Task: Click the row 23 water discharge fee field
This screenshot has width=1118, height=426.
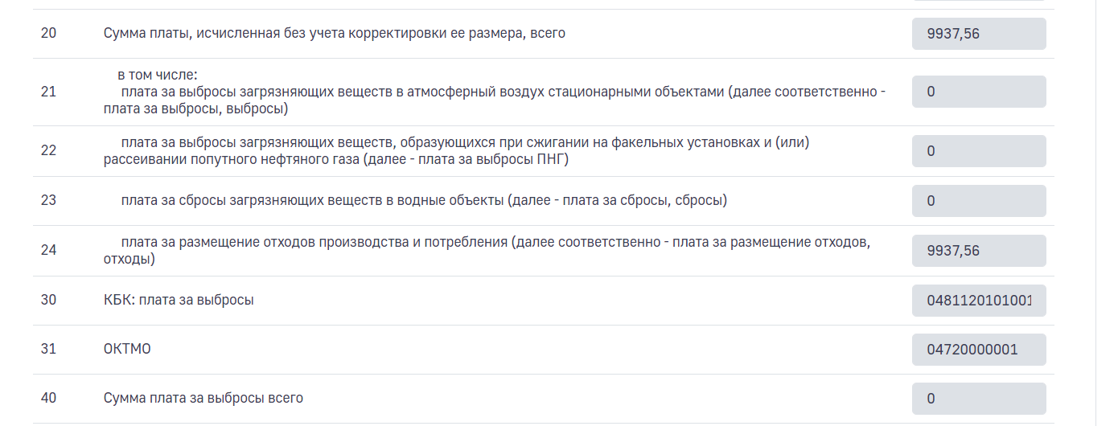Action: pyautogui.click(x=978, y=201)
